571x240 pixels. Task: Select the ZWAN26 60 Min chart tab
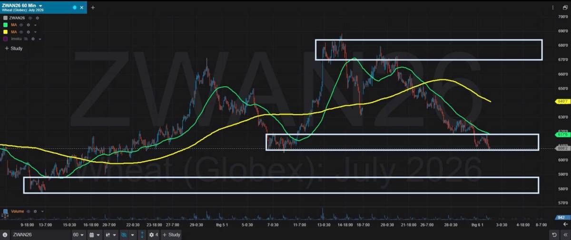(x=43, y=7)
